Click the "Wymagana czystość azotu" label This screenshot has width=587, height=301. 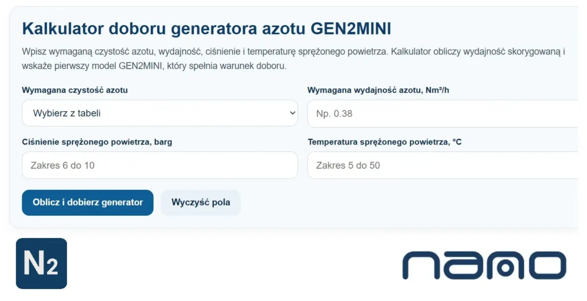(75, 90)
